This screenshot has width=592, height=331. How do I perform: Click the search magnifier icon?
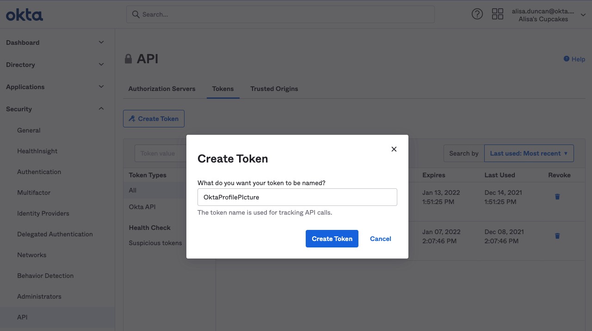coord(136,14)
